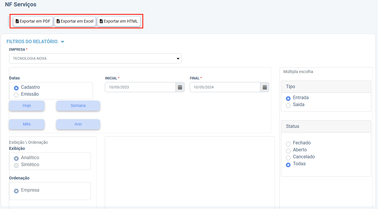
Task: Click the PDF file icon on Exportar em PDF
Action: (x=17, y=21)
